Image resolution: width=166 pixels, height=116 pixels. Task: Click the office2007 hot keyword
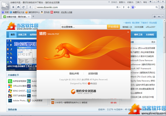[x=151, y=27]
